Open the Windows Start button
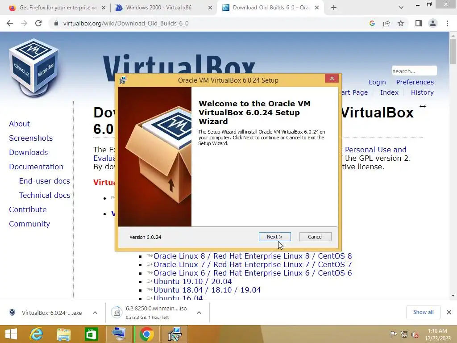 click(11, 334)
